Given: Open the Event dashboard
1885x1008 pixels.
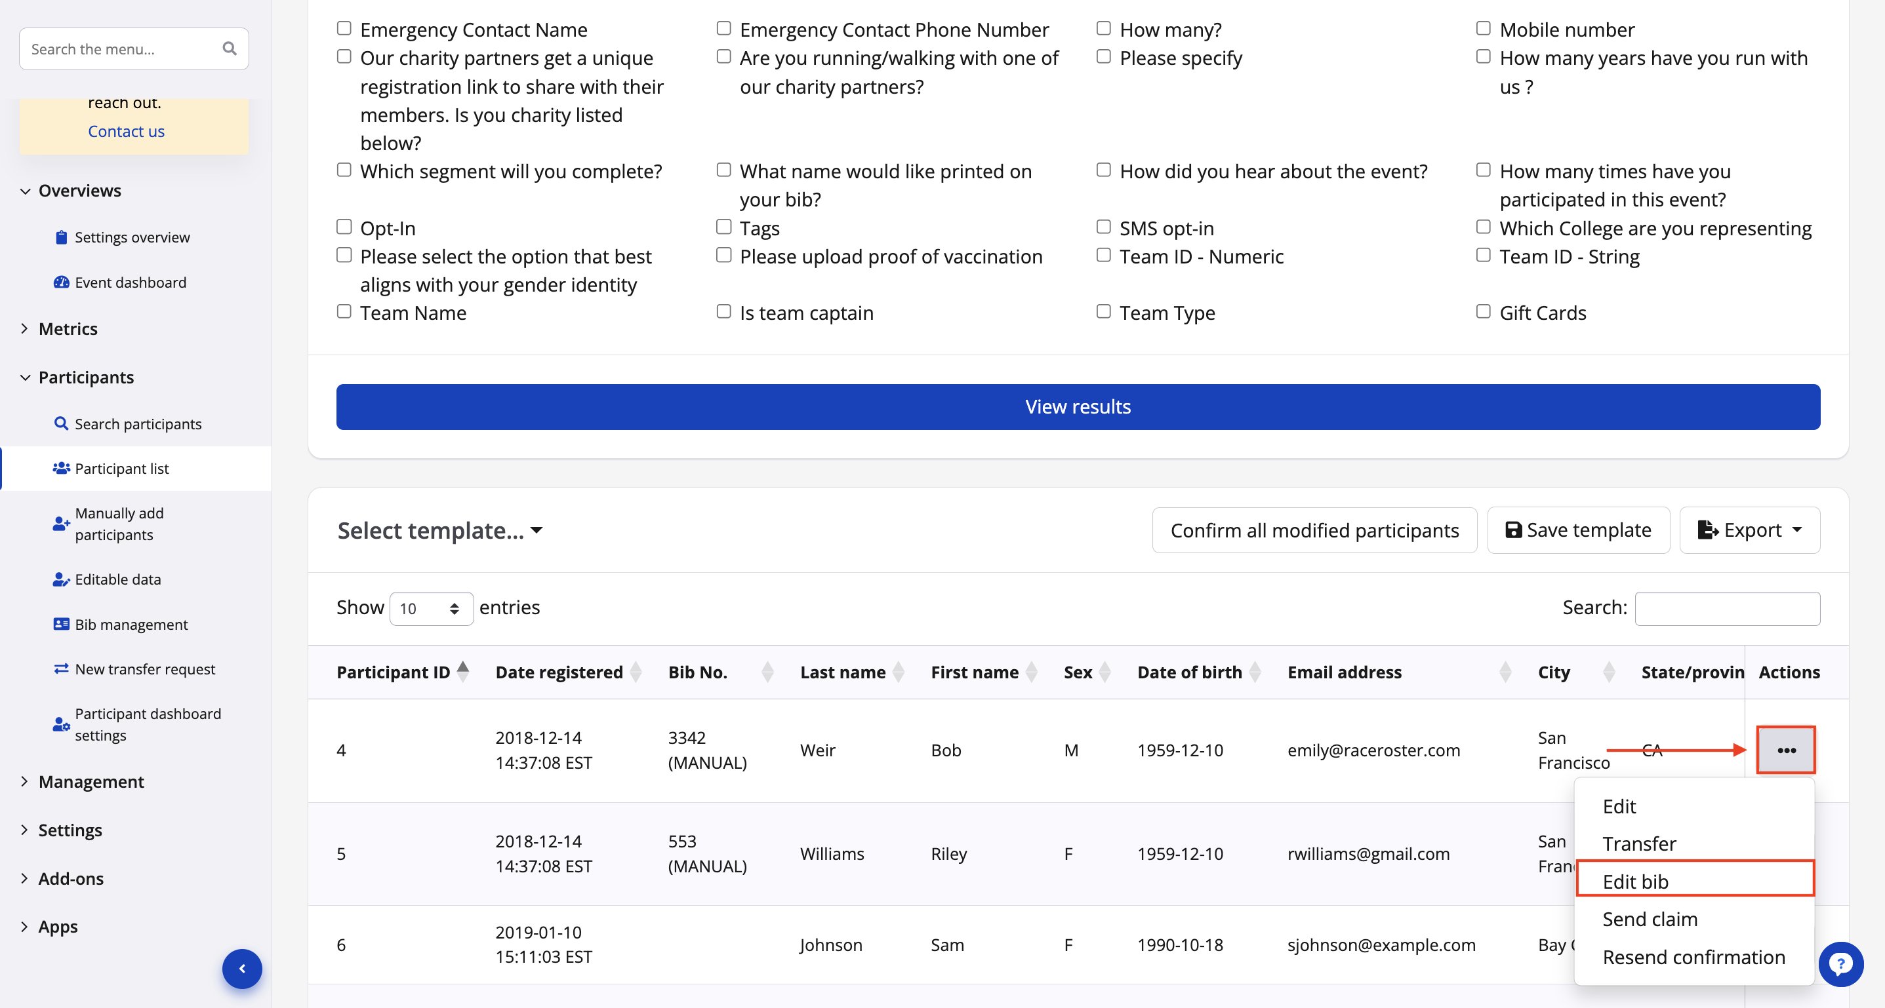Looking at the screenshot, I should (131, 282).
